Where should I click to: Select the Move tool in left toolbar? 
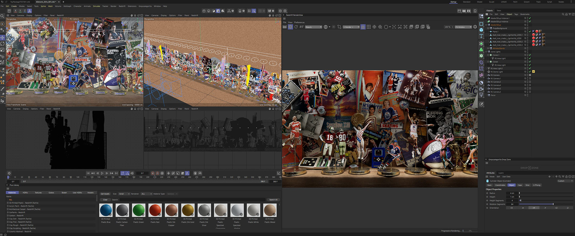2,37
